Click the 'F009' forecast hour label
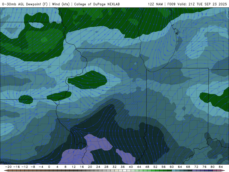Viewport: 229px width, 172px height. tap(171, 4)
